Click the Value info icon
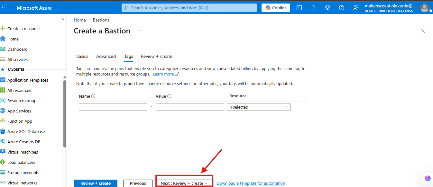This screenshot has height=187, width=433. coord(169,96)
